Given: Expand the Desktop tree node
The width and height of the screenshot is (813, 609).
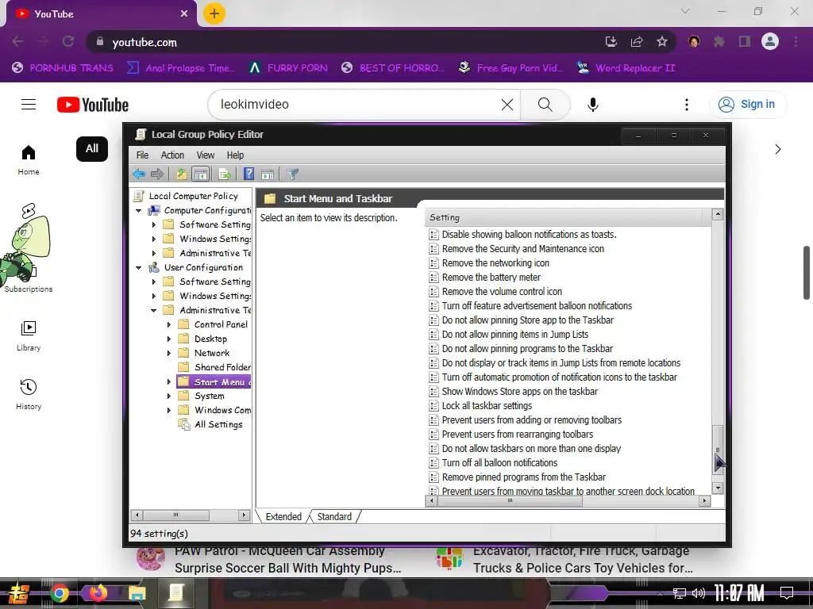Looking at the screenshot, I should 168,339.
